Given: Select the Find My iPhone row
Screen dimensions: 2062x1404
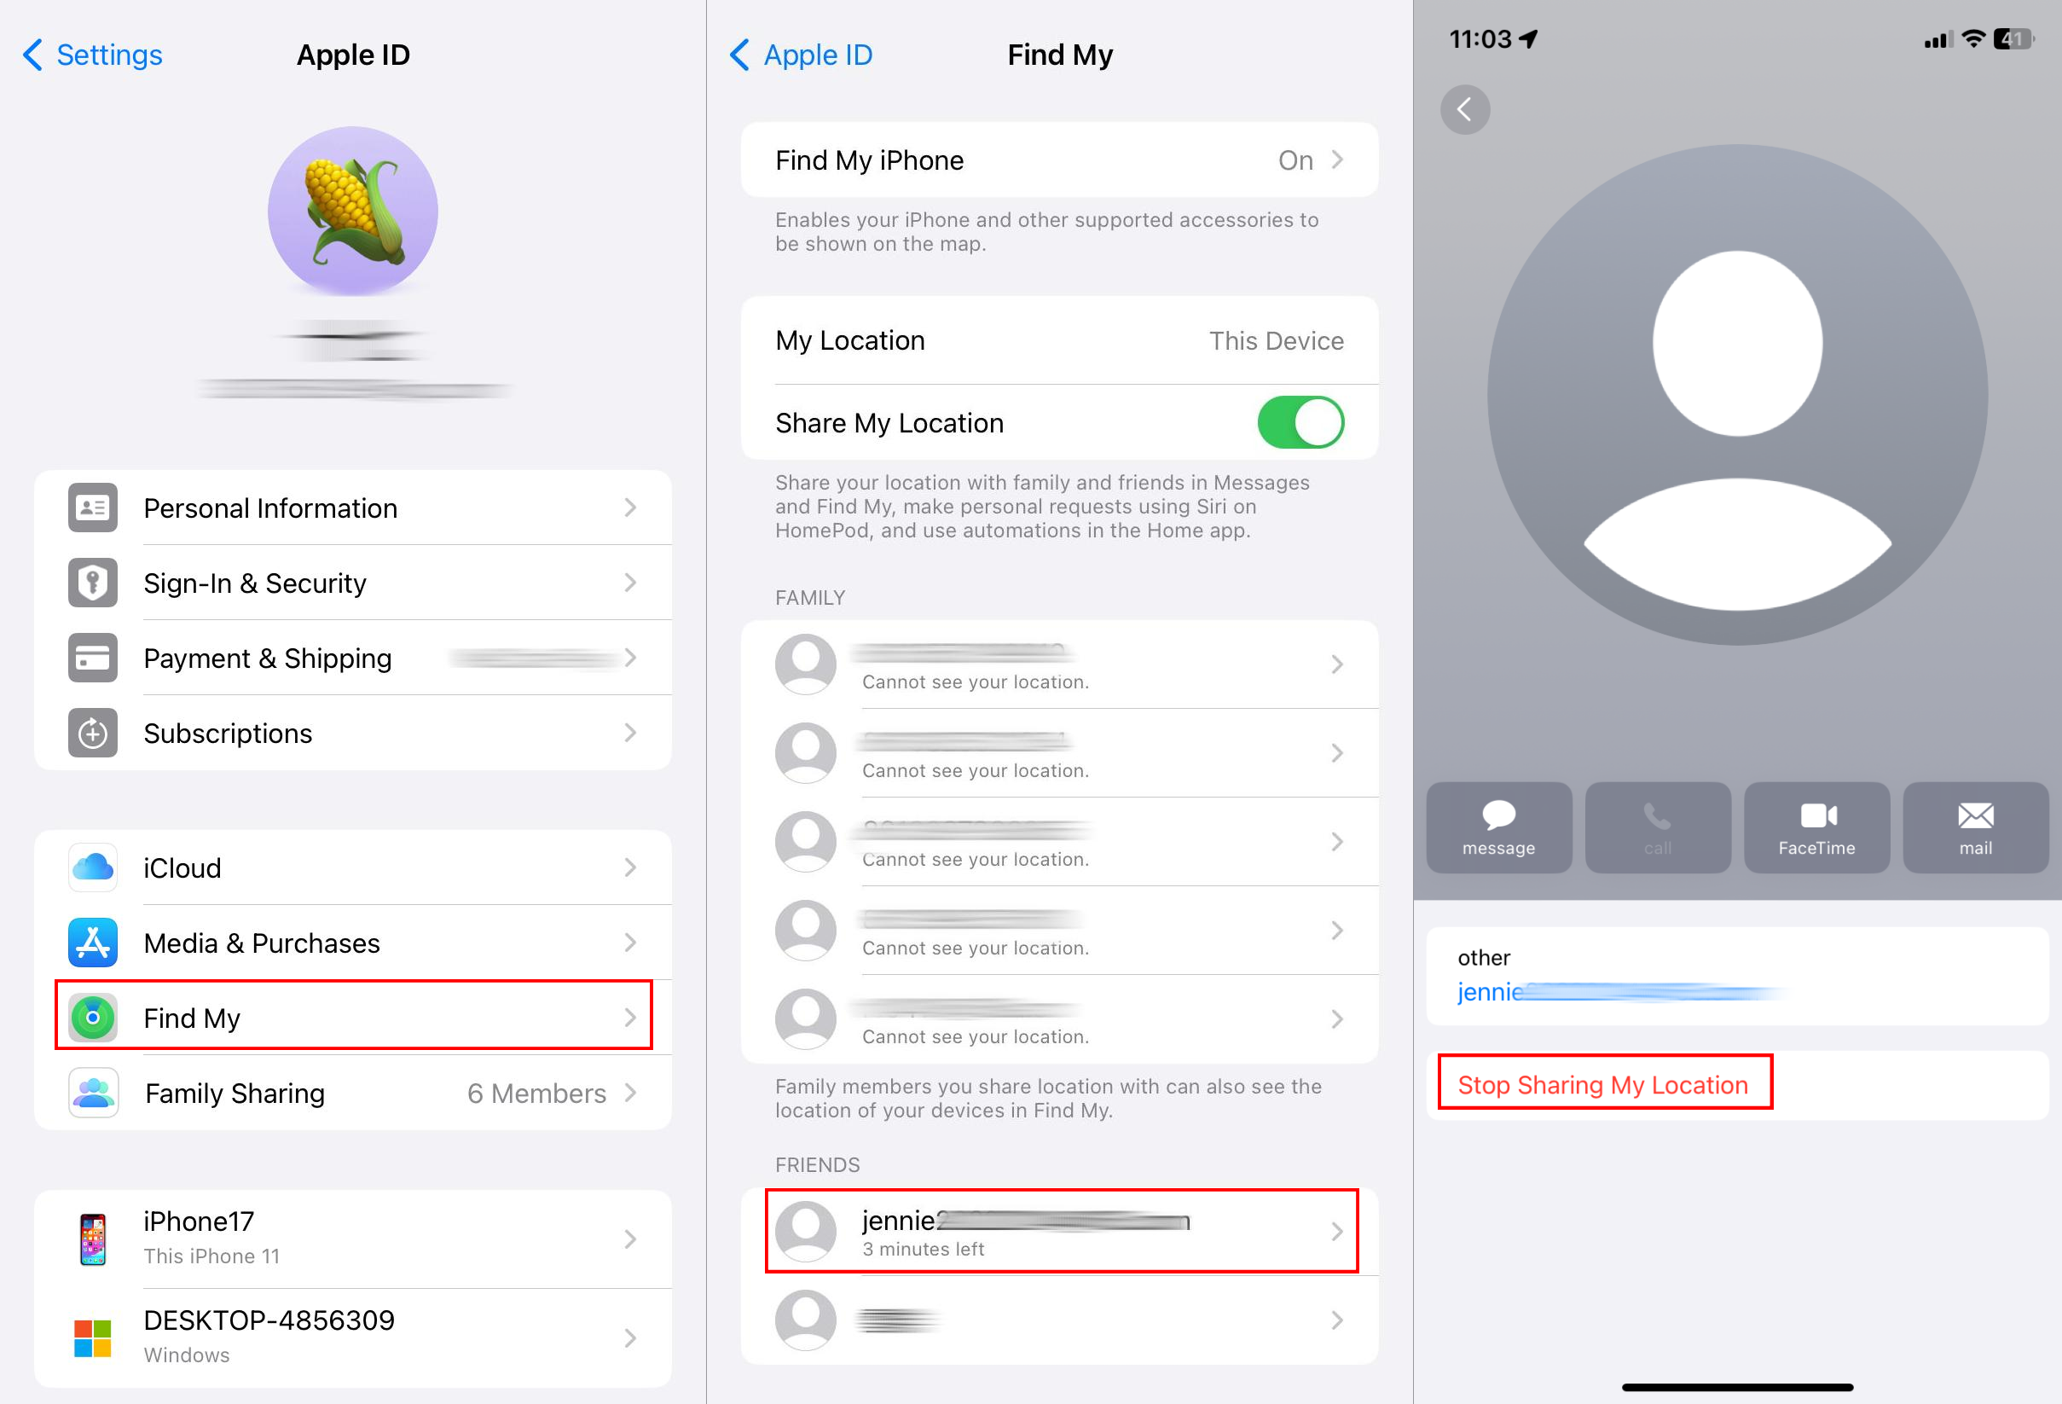Looking at the screenshot, I should (x=1059, y=159).
